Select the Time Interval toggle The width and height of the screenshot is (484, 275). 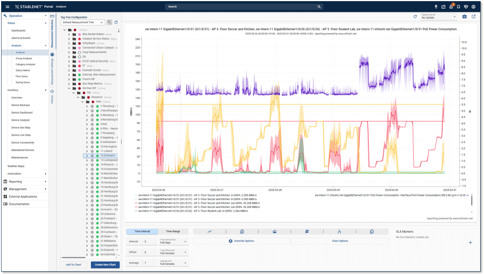[142, 232]
